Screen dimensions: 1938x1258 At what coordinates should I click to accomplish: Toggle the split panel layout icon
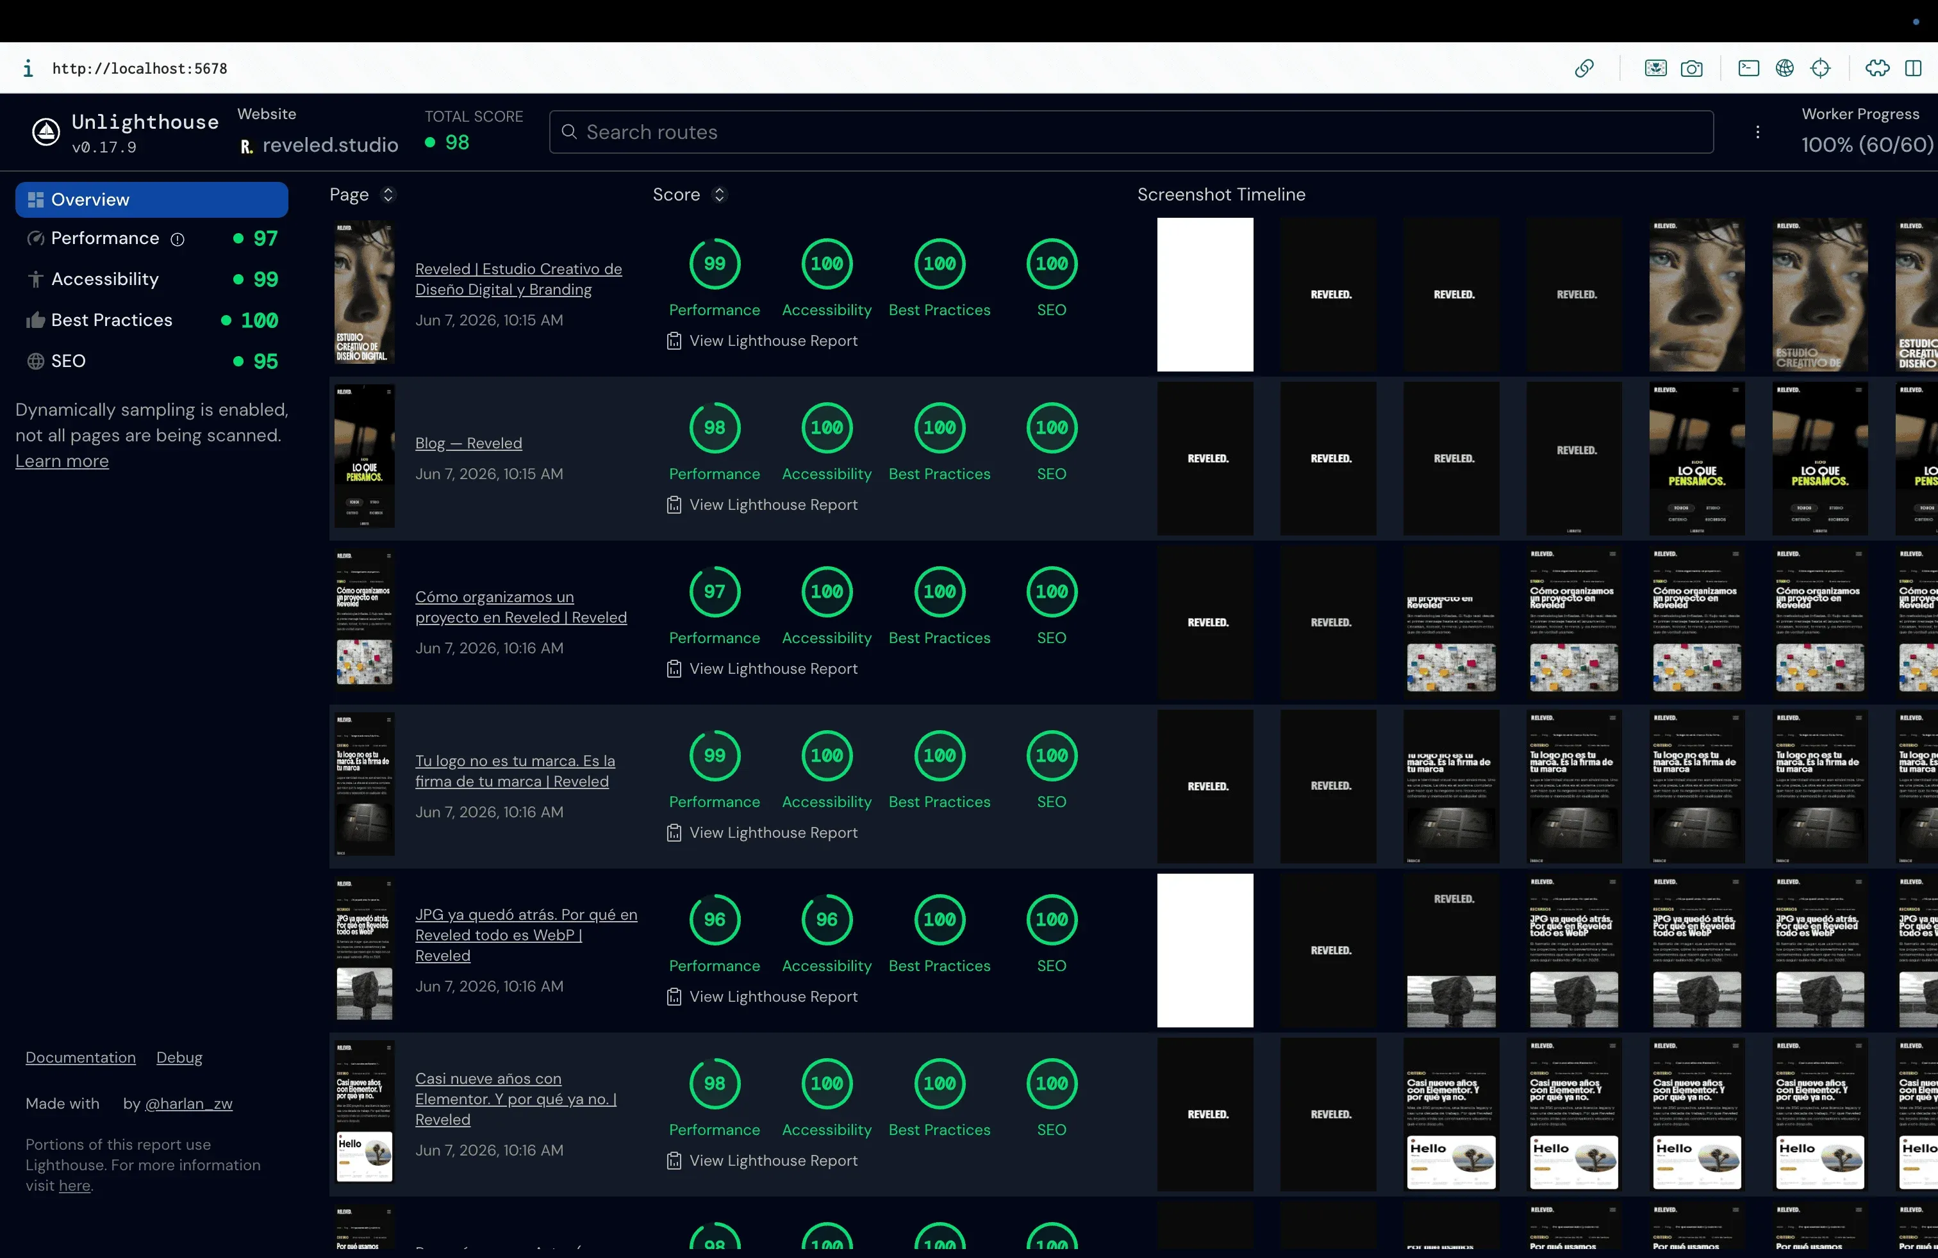(x=1914, y=69)
